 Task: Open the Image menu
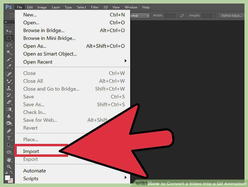[42, 7]
